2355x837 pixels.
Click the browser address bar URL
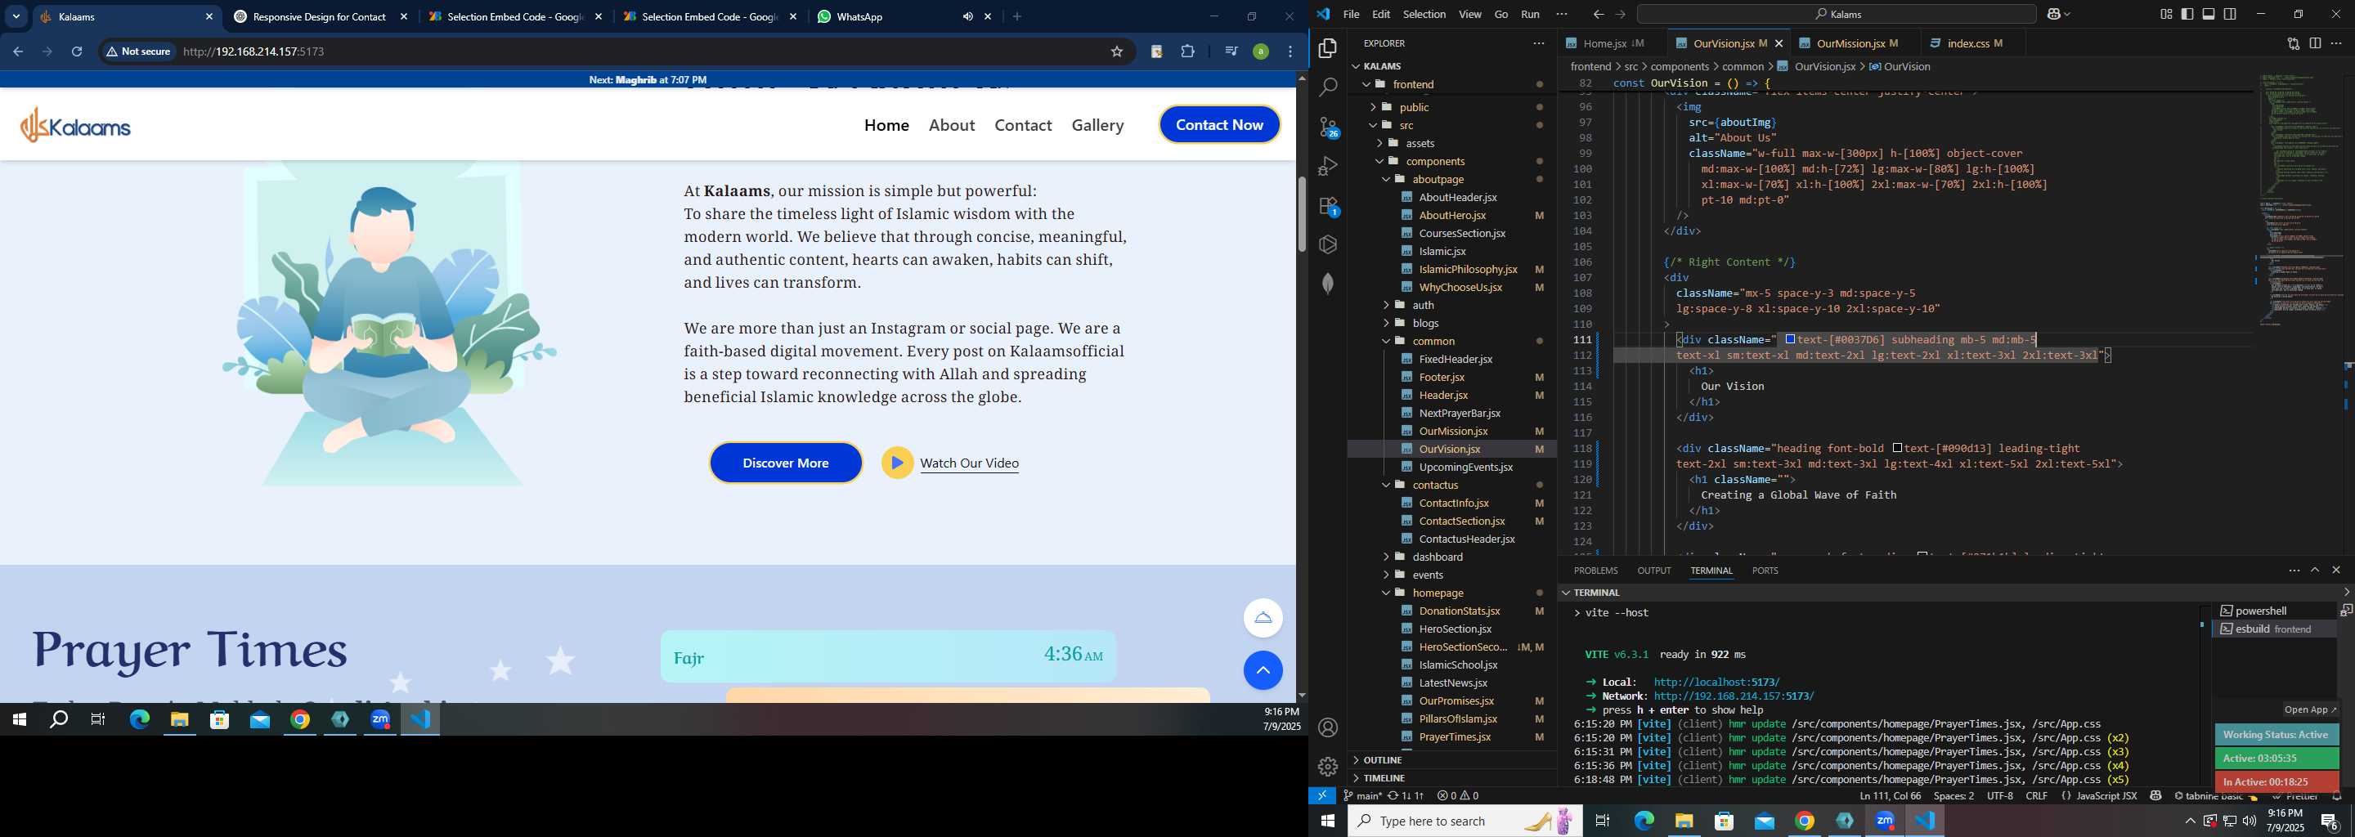[x=254, y=52]
